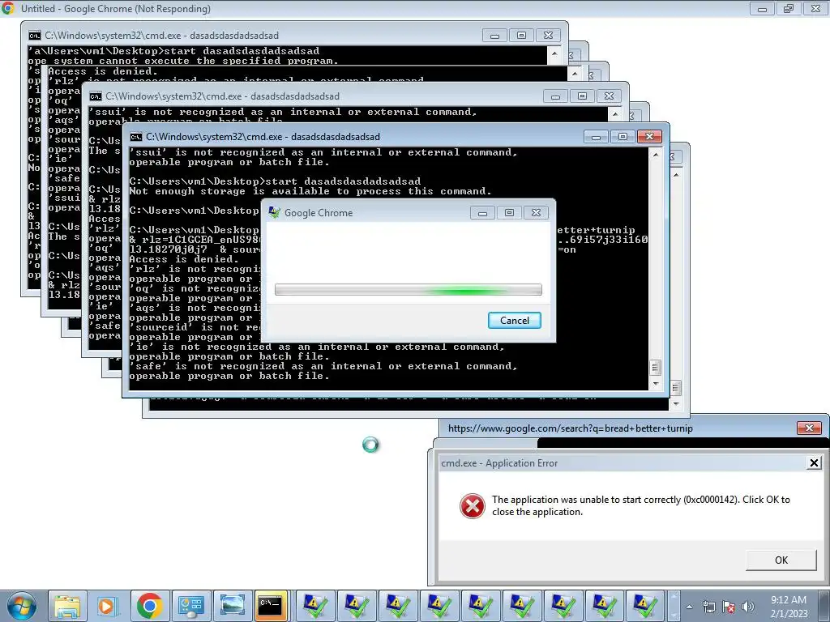Click the rearmost cmd window's scroll up arrow

coord(554,53)
